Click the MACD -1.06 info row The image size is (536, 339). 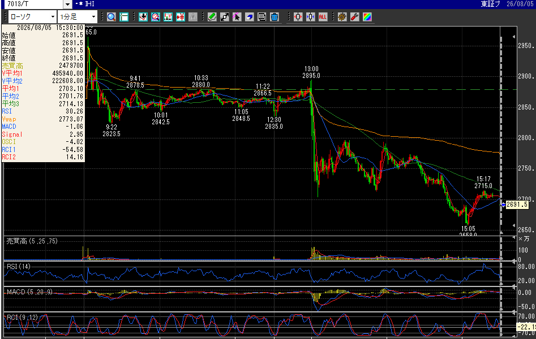[42, 127]
